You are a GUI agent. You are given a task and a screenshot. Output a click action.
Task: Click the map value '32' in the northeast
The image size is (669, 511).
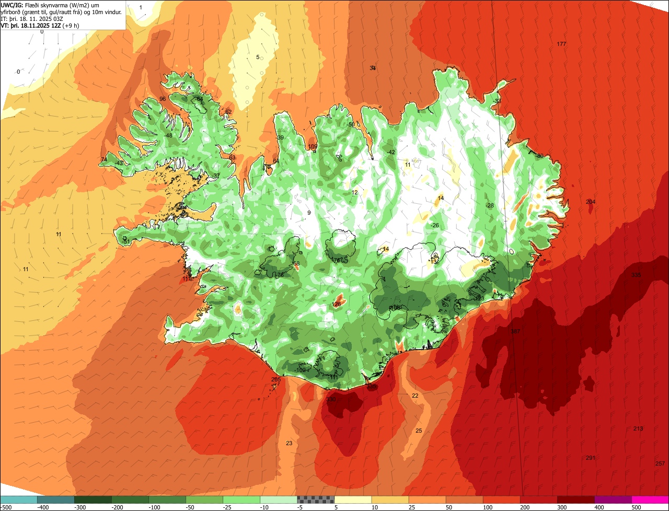point(498,101)
